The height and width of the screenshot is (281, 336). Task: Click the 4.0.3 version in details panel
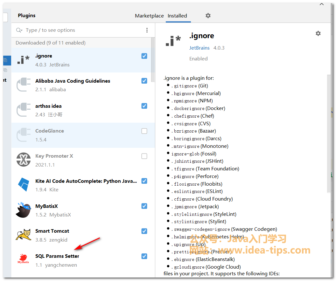219,48
